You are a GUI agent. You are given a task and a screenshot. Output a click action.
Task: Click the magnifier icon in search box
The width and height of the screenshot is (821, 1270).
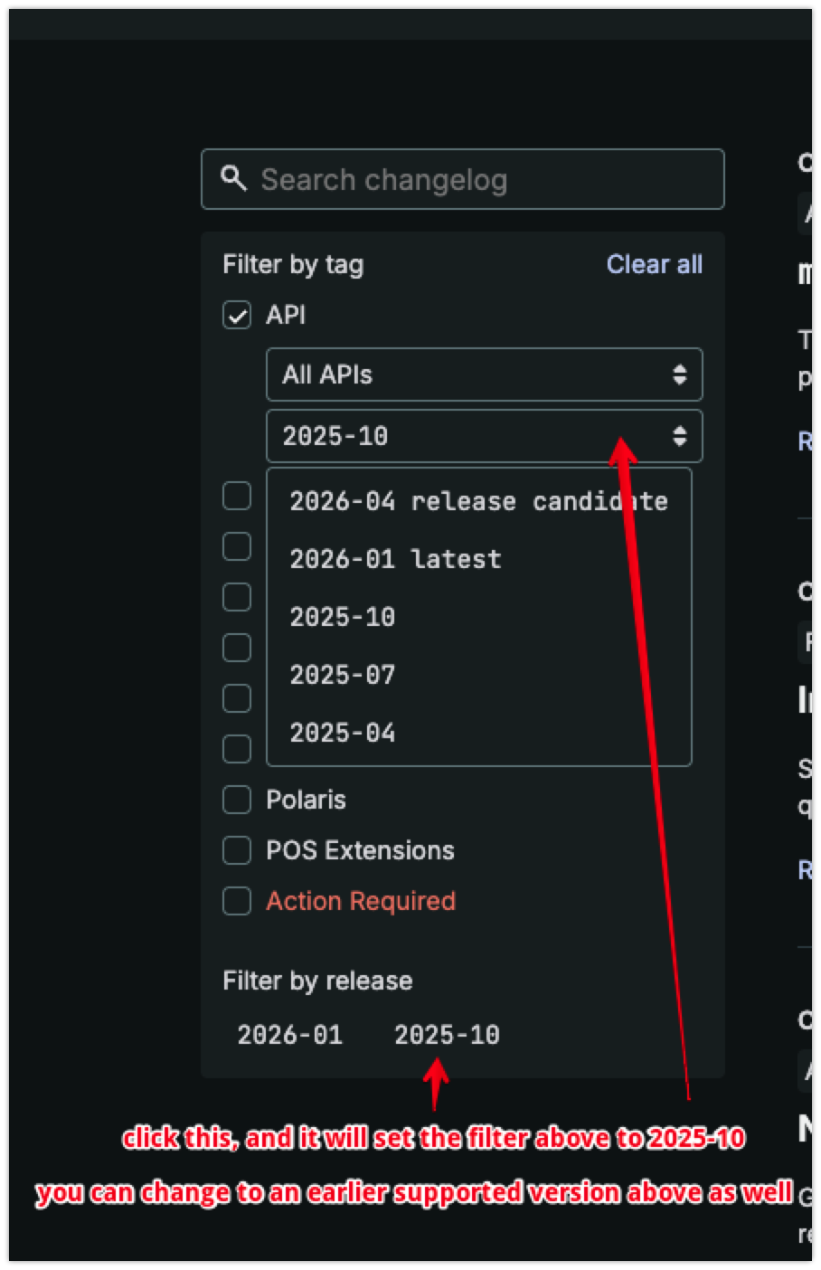(233, 178)
